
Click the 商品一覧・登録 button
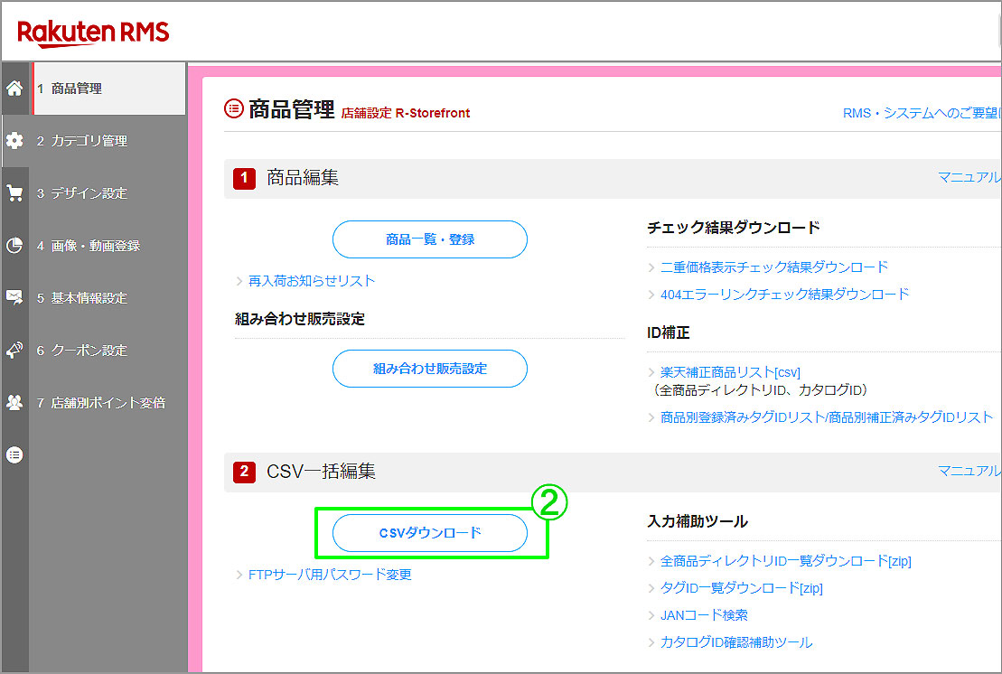click(430, 239)
